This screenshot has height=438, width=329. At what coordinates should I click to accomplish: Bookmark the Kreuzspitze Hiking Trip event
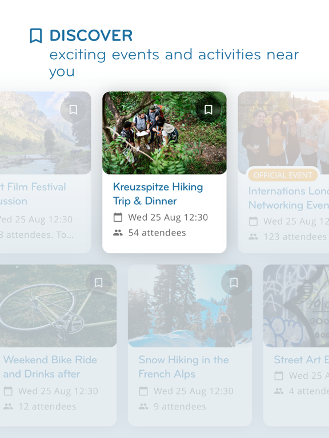click(208, 109)
